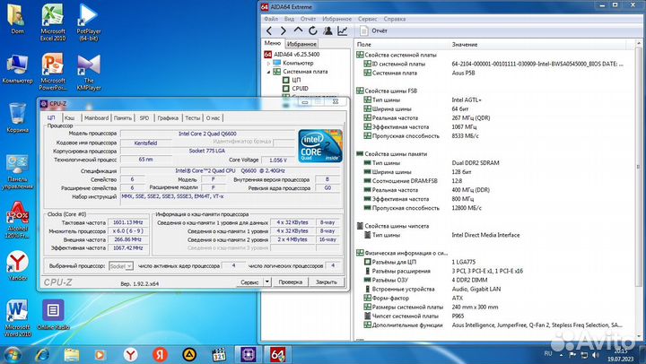Viewport: 646px width, 364px height.
Task: Select AIDA64 v6.25.5400 tree root
Action: 292,54
